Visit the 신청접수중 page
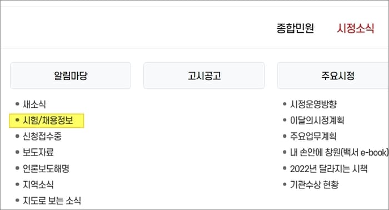The width and height of the screenshot is (389, 210). point(42,136)
